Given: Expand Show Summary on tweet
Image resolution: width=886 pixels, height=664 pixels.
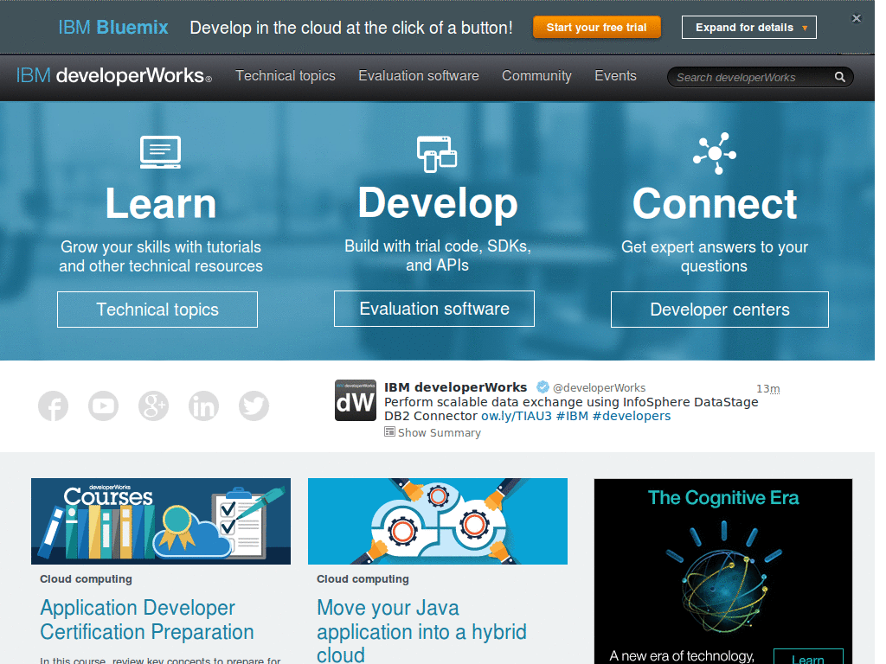Looking at the screenshot, I should pos(439,433).
